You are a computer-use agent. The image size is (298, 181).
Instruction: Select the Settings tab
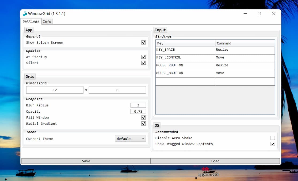pyautogui.click(x=31, y=21)
